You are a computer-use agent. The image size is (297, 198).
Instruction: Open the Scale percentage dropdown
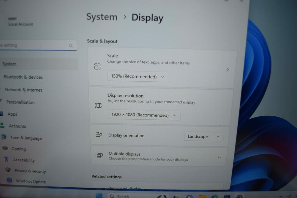[138, 77]
